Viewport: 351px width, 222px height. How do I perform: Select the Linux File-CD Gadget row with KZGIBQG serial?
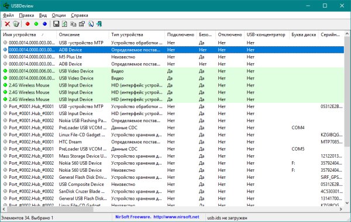(x=173, y=134)
